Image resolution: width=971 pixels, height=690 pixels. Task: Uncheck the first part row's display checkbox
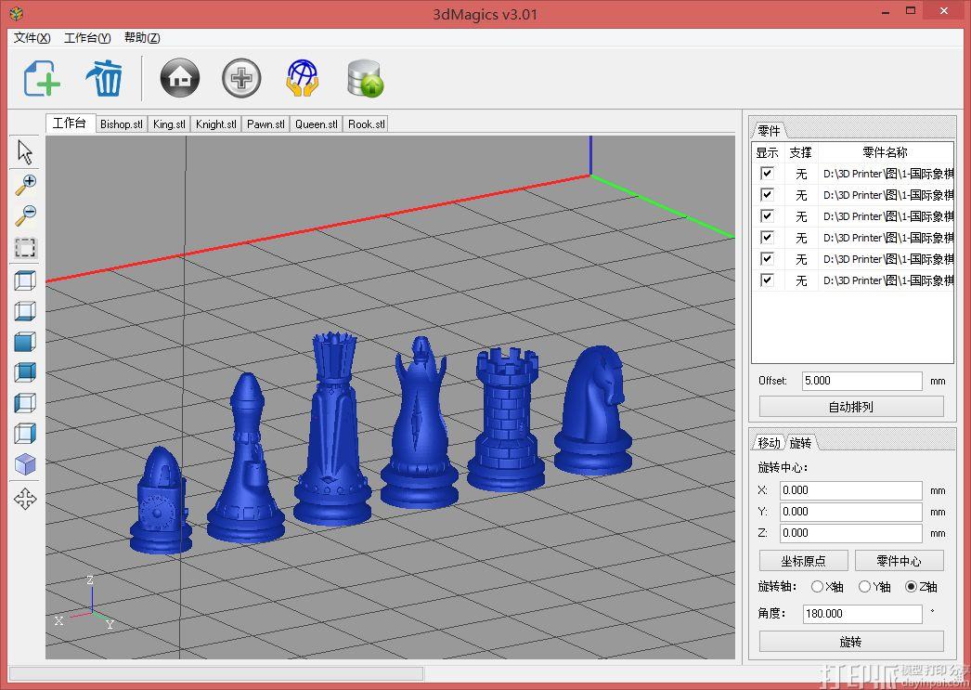(x=767, y=174)
